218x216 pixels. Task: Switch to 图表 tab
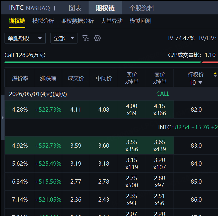75,8
